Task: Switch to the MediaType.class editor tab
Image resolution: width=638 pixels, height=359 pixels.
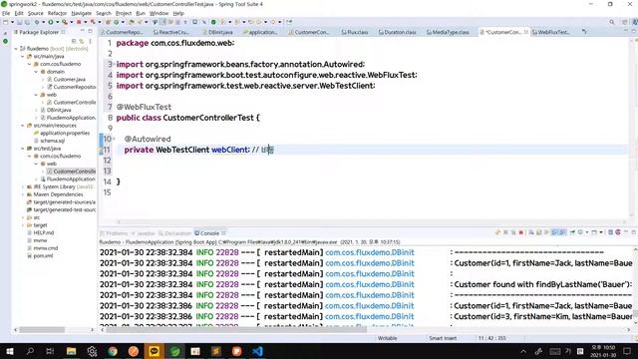Action: click(x=448, y=32)
